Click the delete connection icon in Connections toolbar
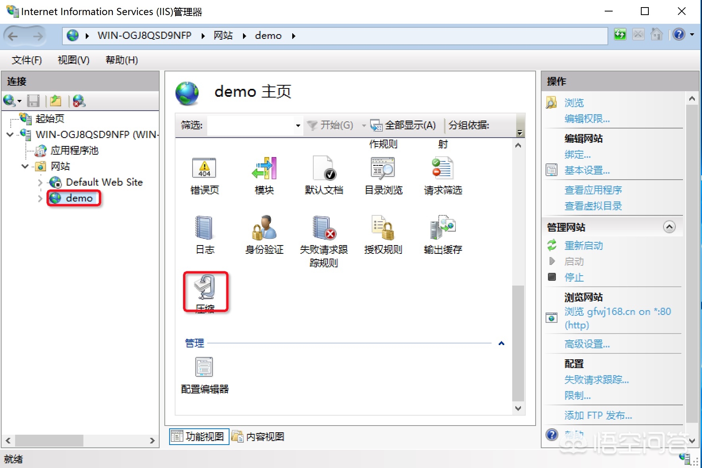The height and width of the screenshot is (468, 702). (79, 101)
